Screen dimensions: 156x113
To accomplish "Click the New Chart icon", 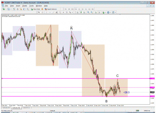I will click(3, 9).
